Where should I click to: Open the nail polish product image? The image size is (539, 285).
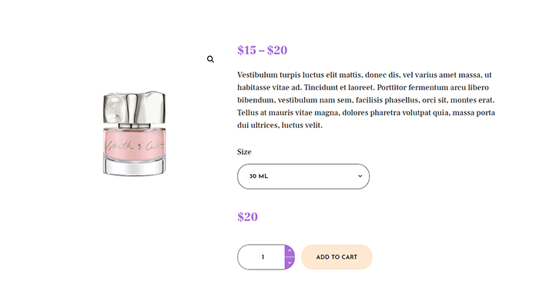(135, 133)
